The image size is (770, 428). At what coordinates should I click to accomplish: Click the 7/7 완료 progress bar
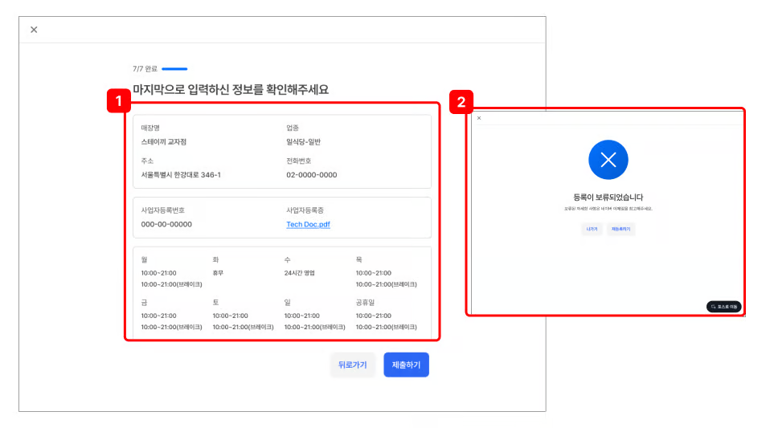(174, 69)
